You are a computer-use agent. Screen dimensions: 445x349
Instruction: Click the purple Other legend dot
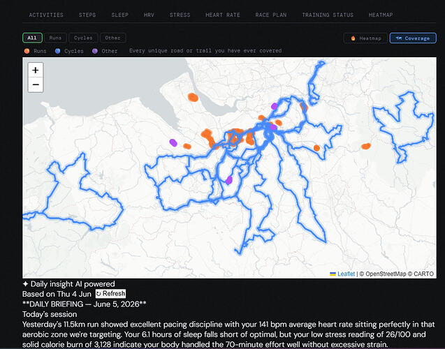[95, 51]
